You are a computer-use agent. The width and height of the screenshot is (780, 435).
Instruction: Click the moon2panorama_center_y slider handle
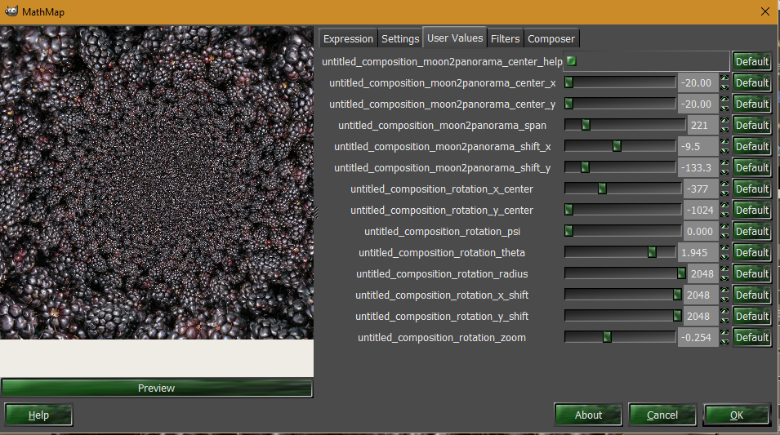[x=569, y=104]
